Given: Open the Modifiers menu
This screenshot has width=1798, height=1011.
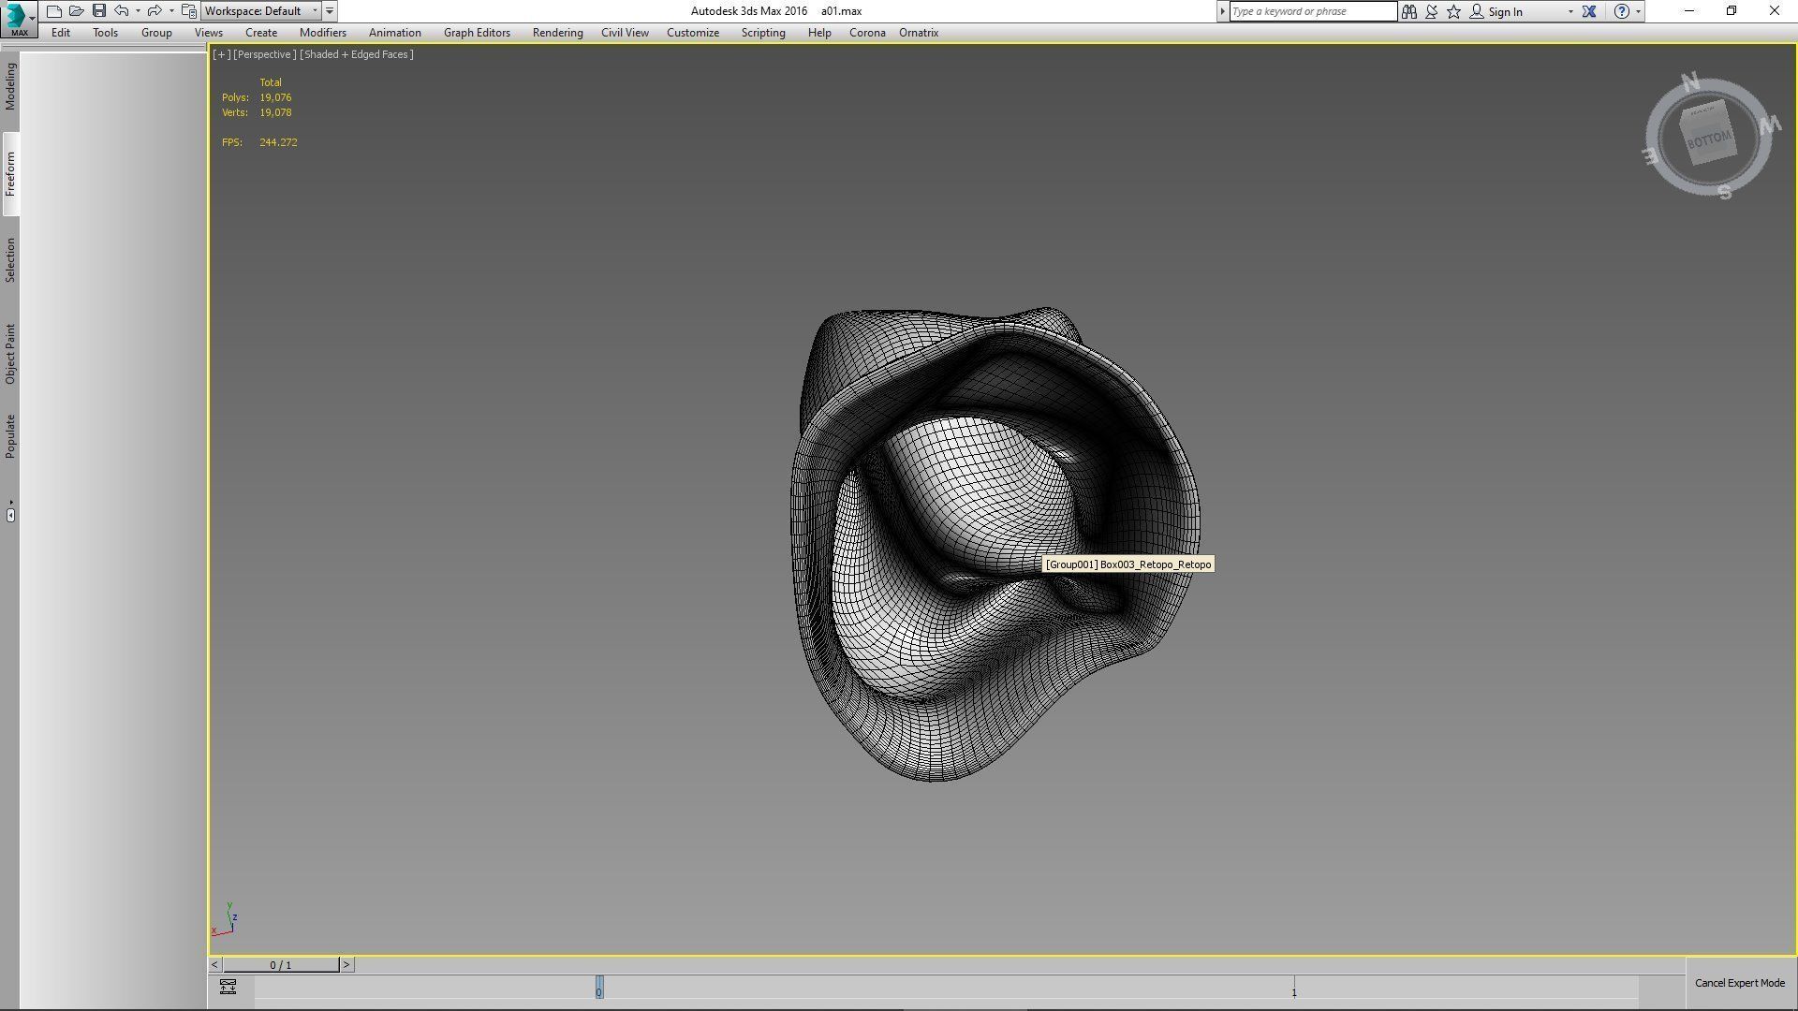Looking at the screenshot, I should coord(322,33).
